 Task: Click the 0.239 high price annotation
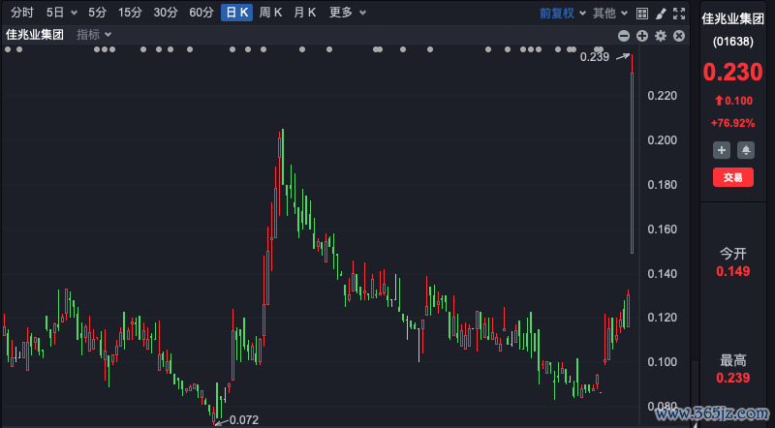click(595, 57)
